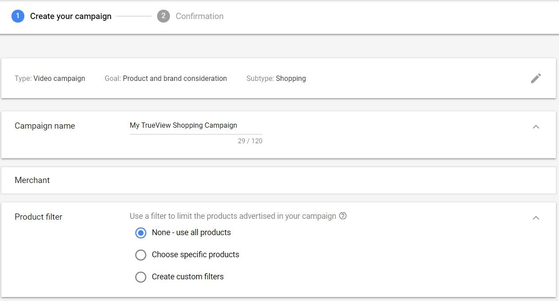The width and height of the screenshot is (559, 301).
Task: Click the help icon beside product filter description
Action: [x=343, y=216]
